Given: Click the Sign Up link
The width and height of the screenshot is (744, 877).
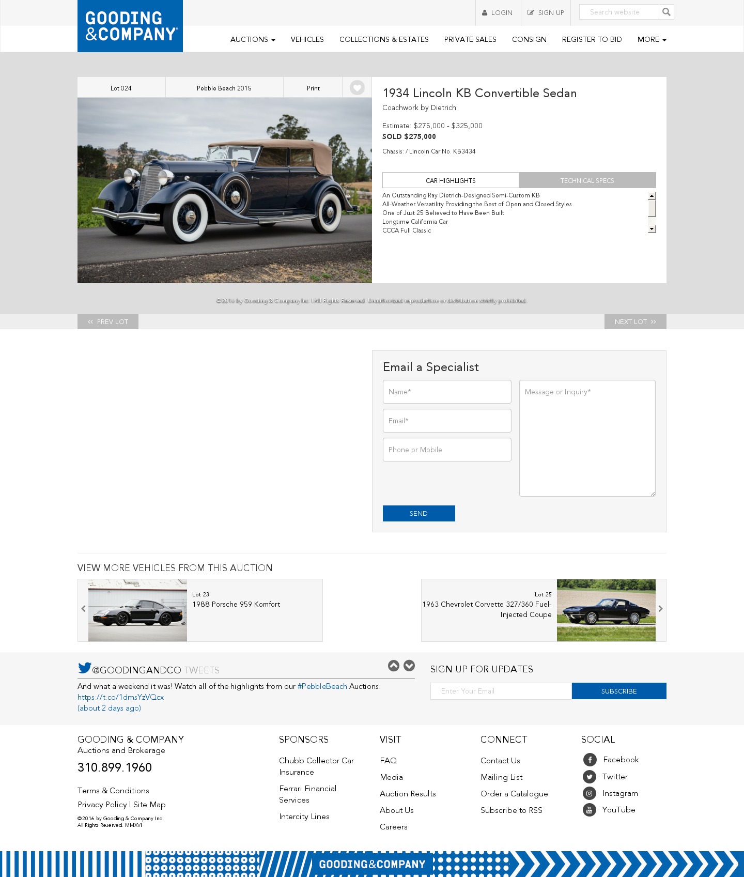Looking at the screenshot, I should tap(546, 13).
